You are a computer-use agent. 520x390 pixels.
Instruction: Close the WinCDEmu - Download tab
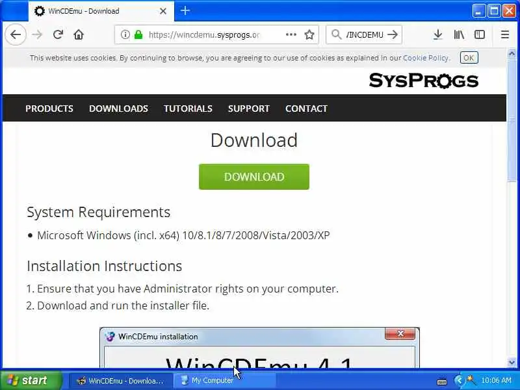coord(163,11)
